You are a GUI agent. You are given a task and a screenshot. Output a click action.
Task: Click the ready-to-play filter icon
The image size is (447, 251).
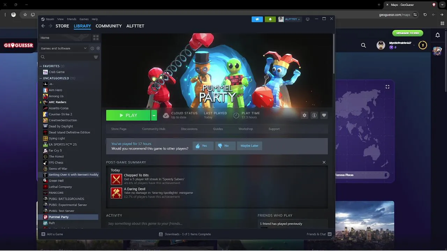98,48
